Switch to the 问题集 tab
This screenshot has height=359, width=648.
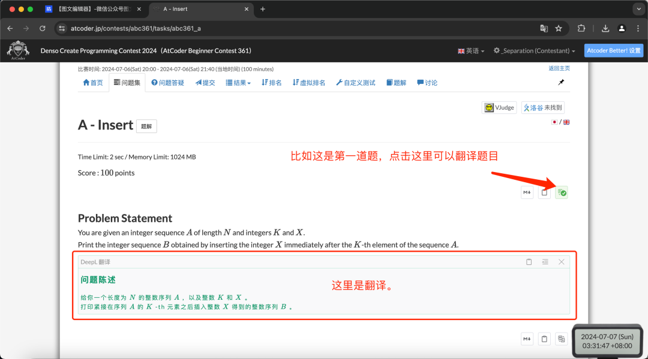pyautogui.click(x=130, y=82)
